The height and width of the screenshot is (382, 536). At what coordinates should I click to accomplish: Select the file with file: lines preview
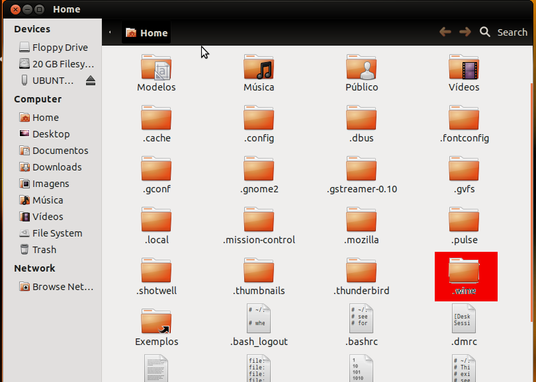click(259, 368)
